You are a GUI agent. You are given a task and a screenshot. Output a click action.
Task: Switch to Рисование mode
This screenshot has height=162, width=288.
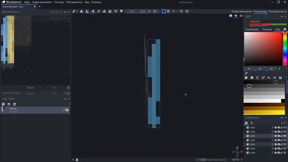click(x=260, y=11)
